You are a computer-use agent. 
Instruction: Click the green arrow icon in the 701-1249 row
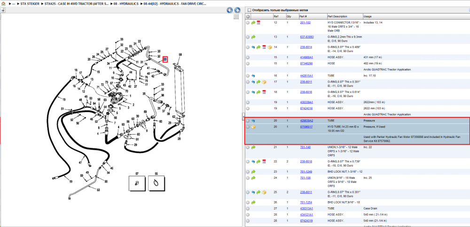pyautogui.click(x=253, y=172)
